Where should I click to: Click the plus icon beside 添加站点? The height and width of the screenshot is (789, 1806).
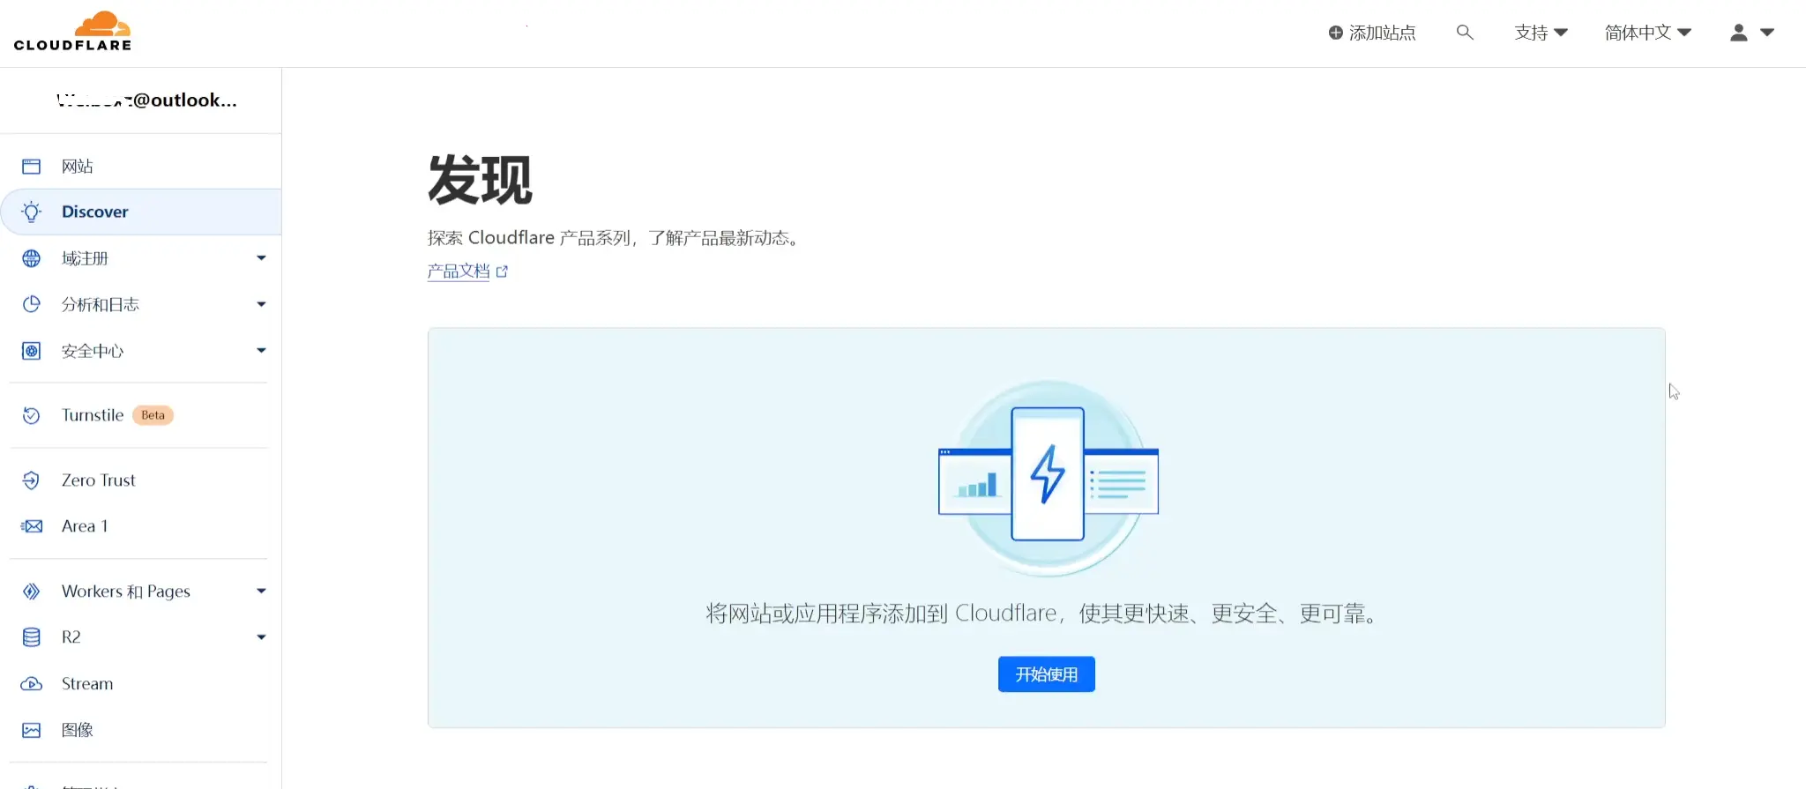[x=1336, y=33]
